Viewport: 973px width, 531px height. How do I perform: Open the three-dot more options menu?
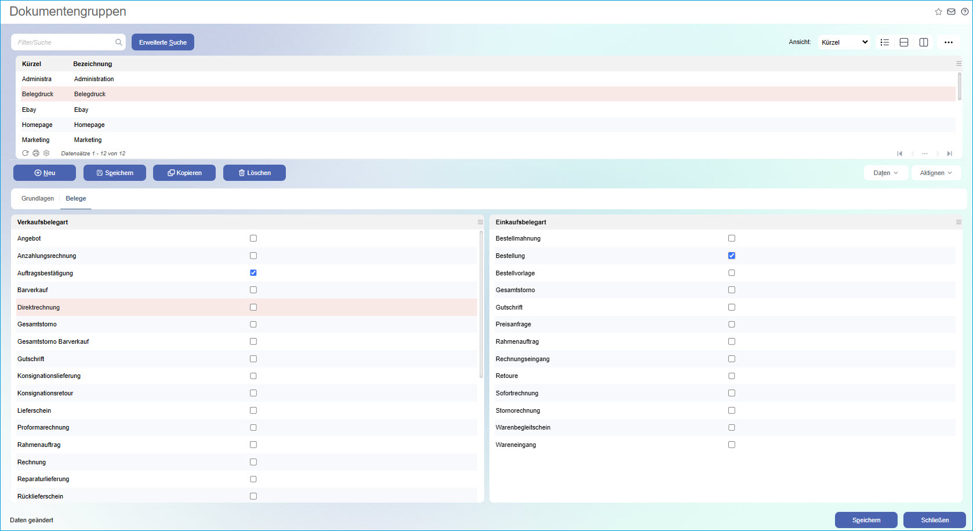(949, 42)
